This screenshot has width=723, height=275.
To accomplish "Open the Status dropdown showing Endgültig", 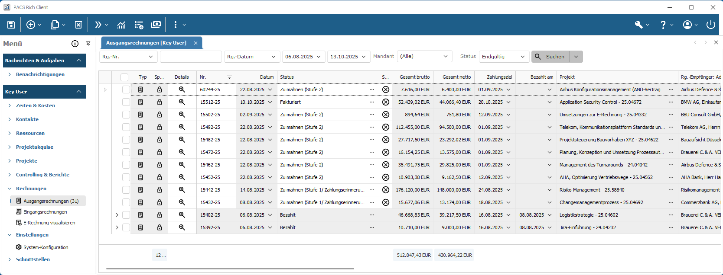I will pyautogui.click(x=504, y=57).
